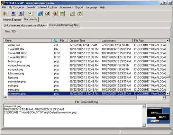Click the file list scroll up arrow
Image resolution: width=173 pixels, height=135 pixels.
(x=168, y=40)
